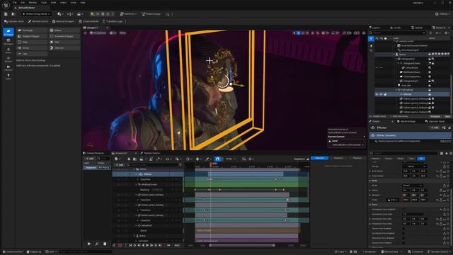This screenshot has width=453, height=255.
Task: Collapse the Robot track in Sequencer tree
Action: tap(135, 236)
